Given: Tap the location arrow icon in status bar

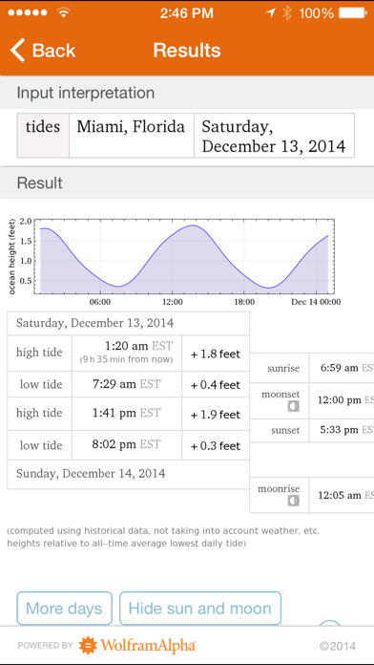Looking at the screenshot, I should click(270, 13).
